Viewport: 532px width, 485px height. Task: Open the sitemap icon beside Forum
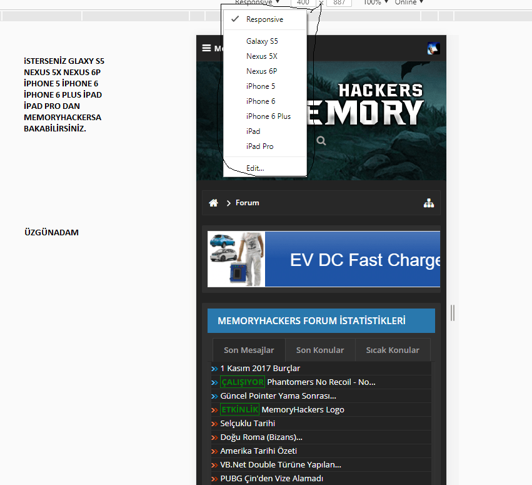tap(428, 203)
